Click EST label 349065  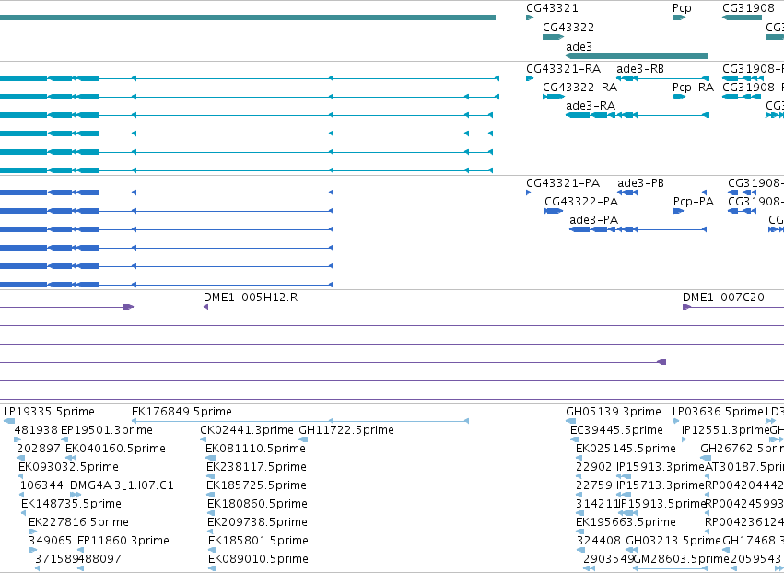coord(50,542)
